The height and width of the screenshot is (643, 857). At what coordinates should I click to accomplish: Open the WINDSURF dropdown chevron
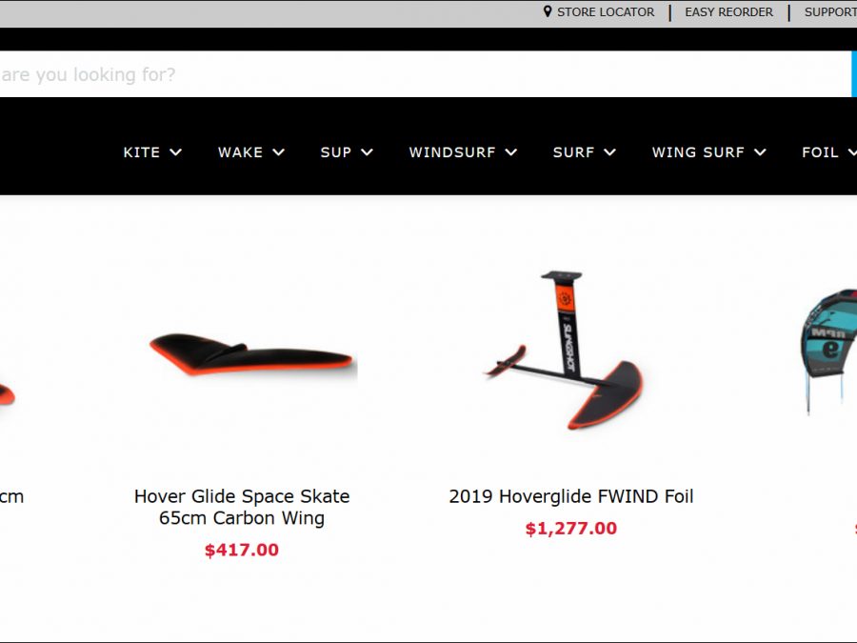(x=511, y=152)
